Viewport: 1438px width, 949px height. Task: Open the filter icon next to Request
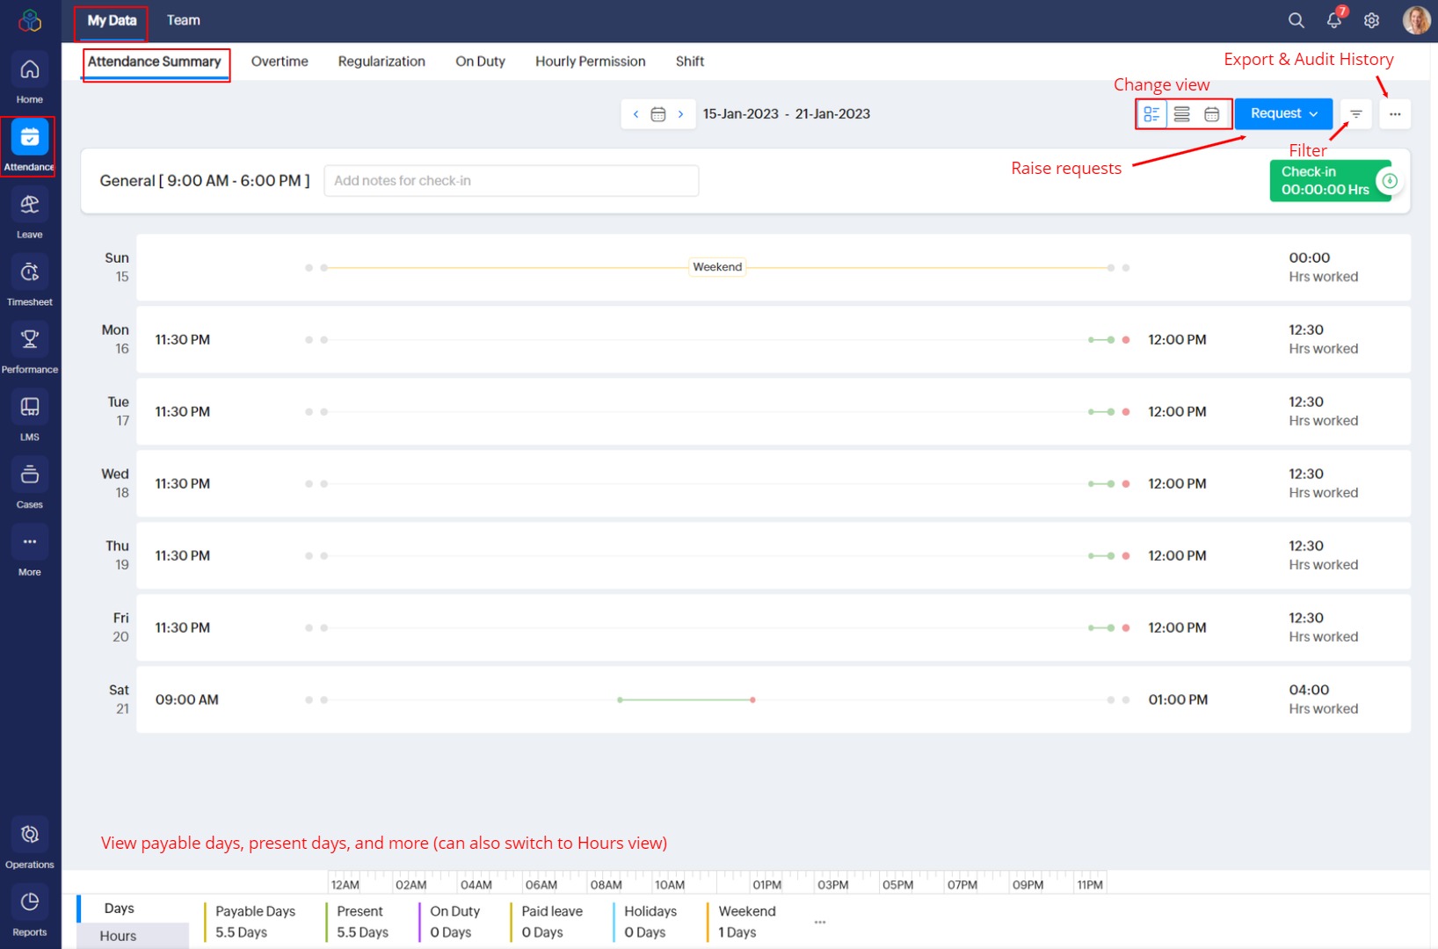click(x=1355, y=114)
